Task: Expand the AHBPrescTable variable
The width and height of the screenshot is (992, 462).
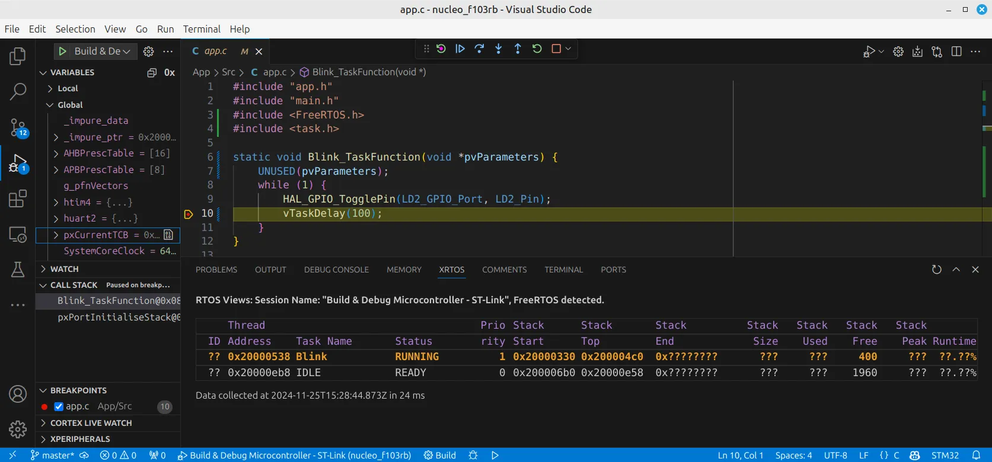Action: point(56,153)
